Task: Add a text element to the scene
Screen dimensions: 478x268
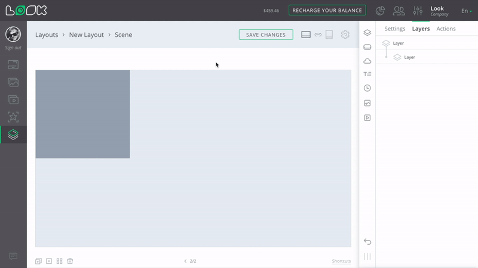Action: click(367, 74)
